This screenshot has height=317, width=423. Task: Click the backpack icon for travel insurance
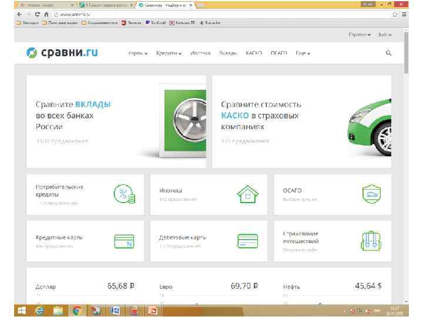click(371, 241)
